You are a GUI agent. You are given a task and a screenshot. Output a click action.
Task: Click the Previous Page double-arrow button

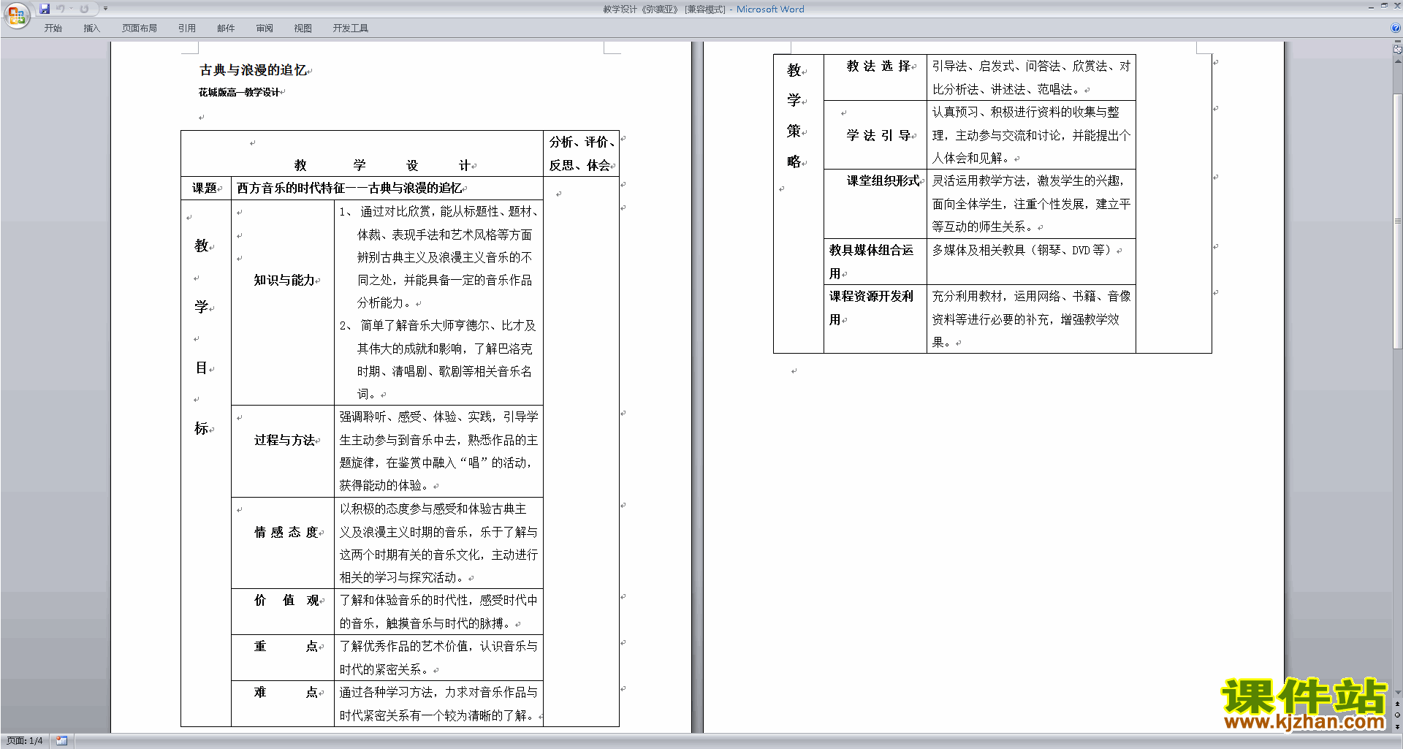[1398, 704]
